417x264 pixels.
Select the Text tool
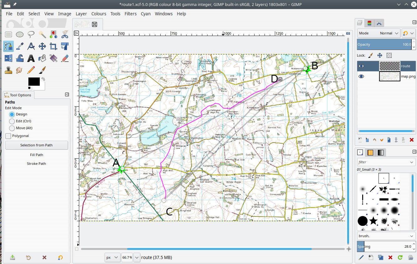(31, 58)
